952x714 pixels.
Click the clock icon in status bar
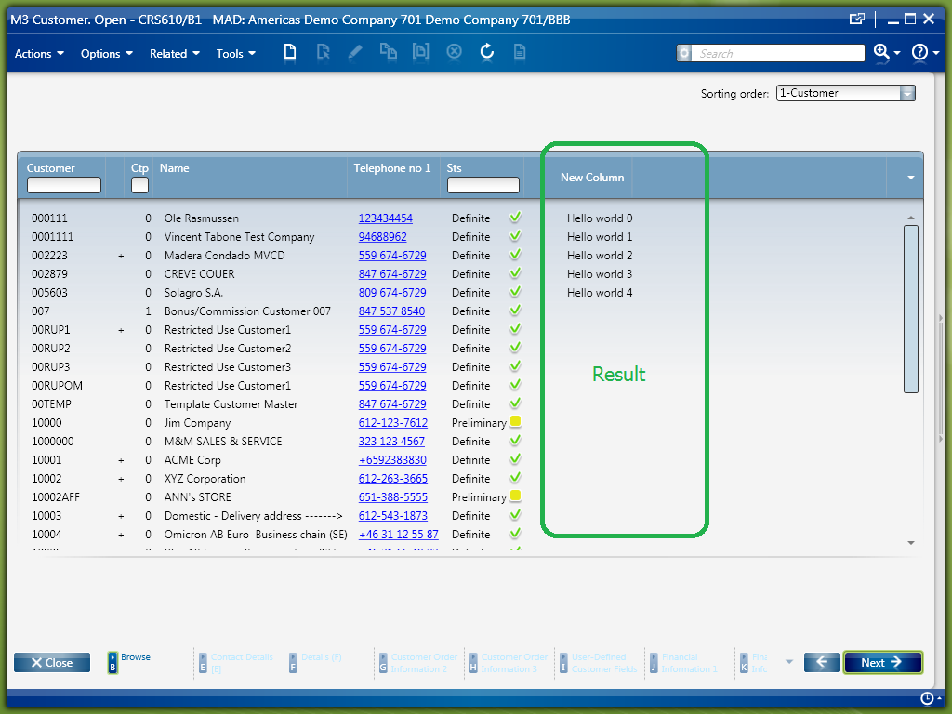926,698
